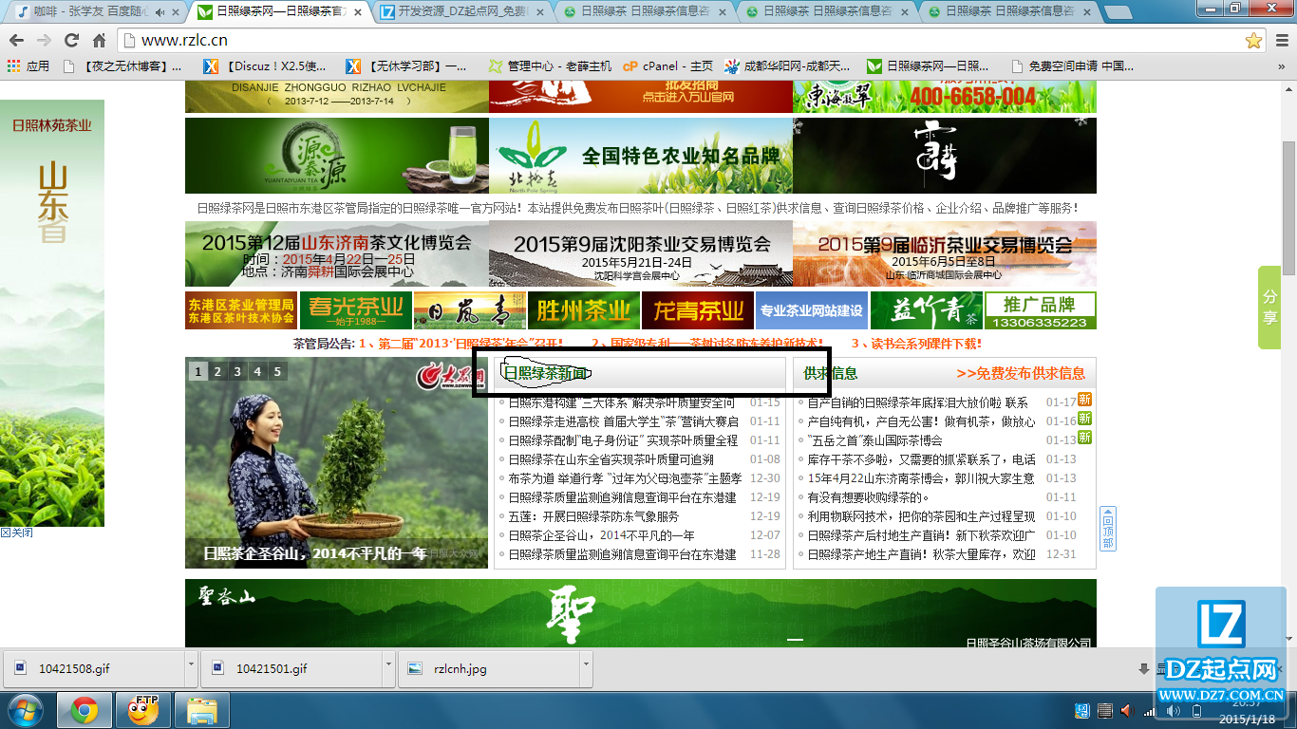The image size is (1297, 729).
Task: Open 【Discuz！X2.5使... bookmark
Action: coord(265,66)
